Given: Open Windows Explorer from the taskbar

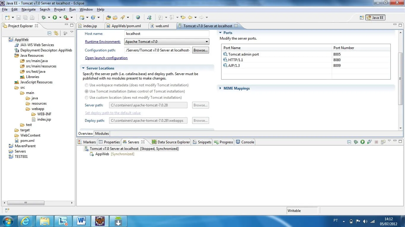Looking at the screenshot, I should point(45,221).
